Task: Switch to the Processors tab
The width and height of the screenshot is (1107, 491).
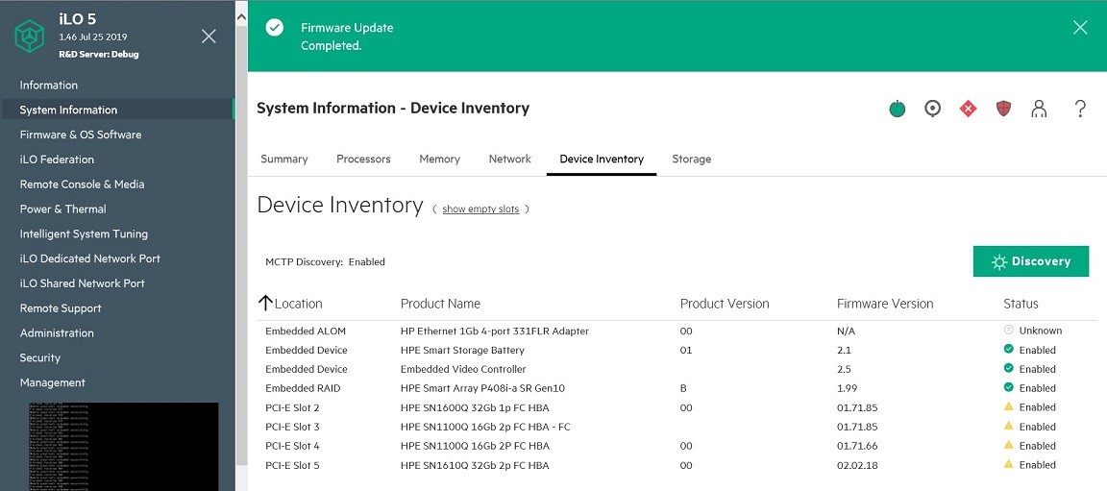Action: click(363, 159)
